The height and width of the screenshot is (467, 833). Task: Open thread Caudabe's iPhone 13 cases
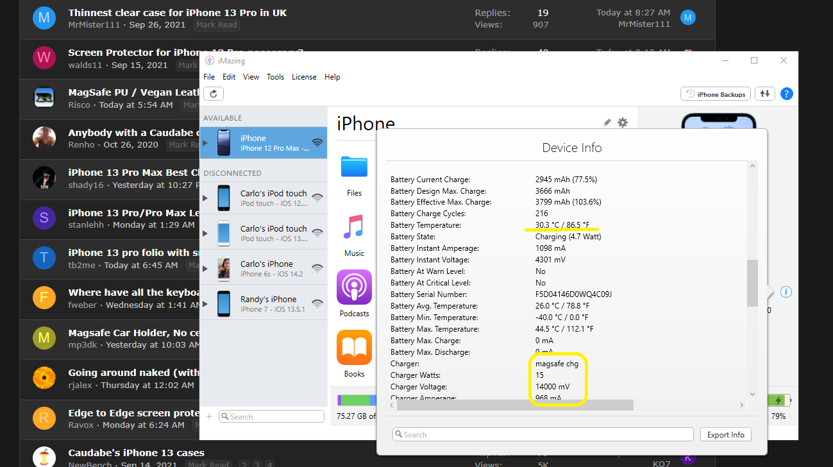click(x=137, y=453)
